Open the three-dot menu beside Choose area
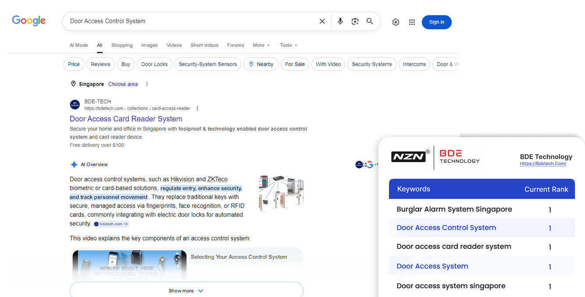Image resolution: width=585 pixels, height=297 pixels. click(x=147, y=84)
